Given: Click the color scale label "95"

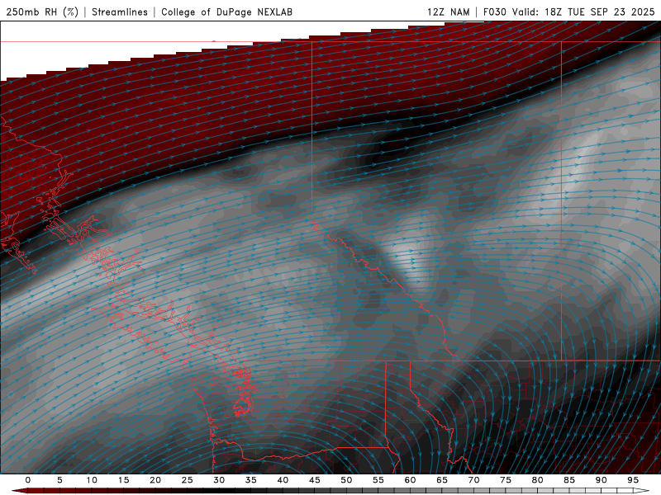Looking at the screenshot, I should tap(633, 480).
